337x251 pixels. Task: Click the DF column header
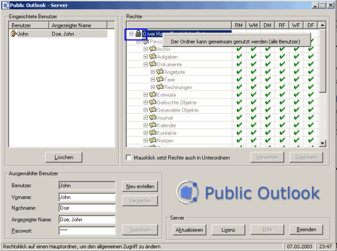pos(311,25)
